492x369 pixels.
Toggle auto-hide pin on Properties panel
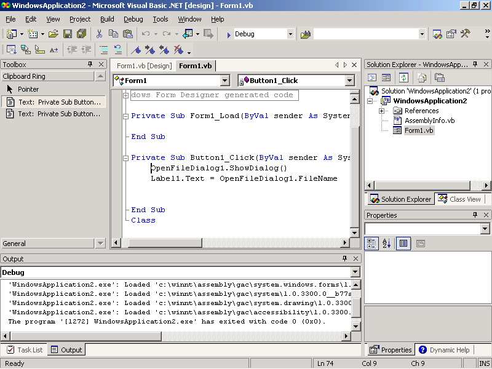[475, 215]
